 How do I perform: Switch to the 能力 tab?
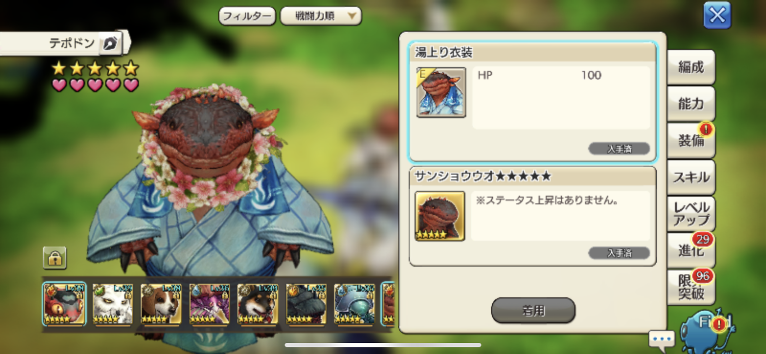pyautogui.click(x=691, y=104)
